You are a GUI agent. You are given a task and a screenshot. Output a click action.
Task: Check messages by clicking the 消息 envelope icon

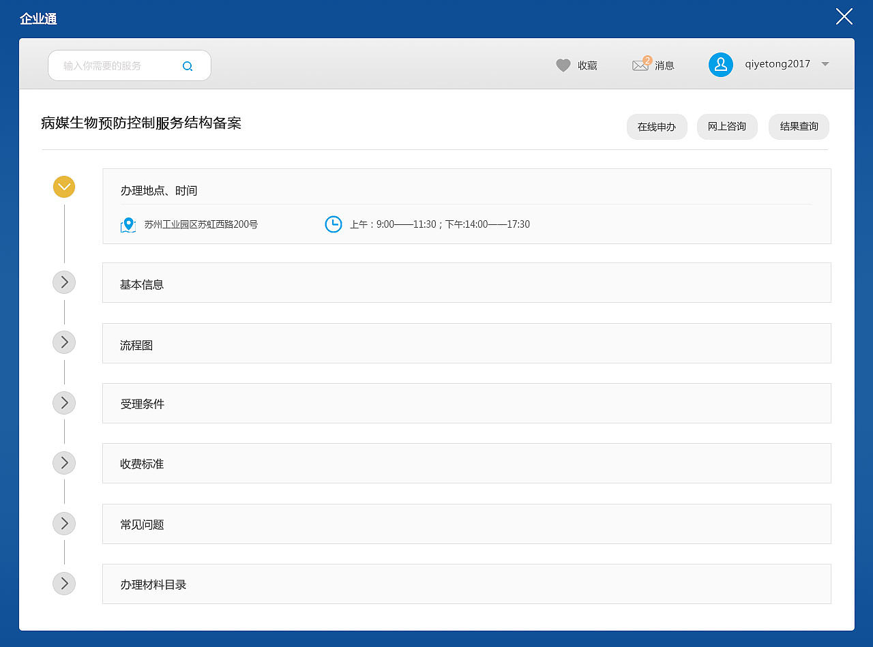(640, 65)
